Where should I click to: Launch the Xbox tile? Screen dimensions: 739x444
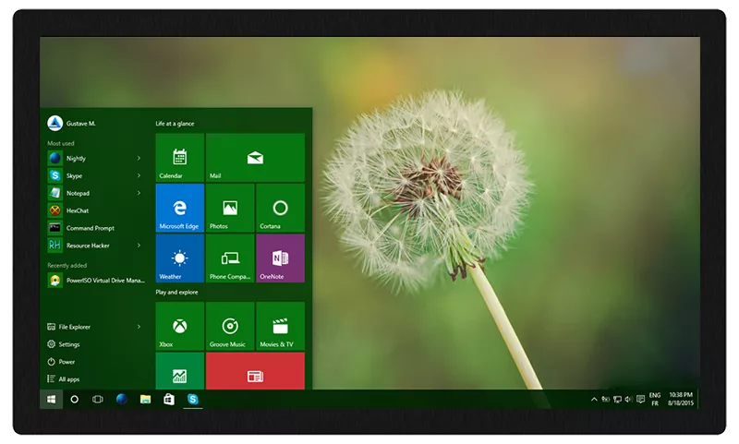click(179, 326)
